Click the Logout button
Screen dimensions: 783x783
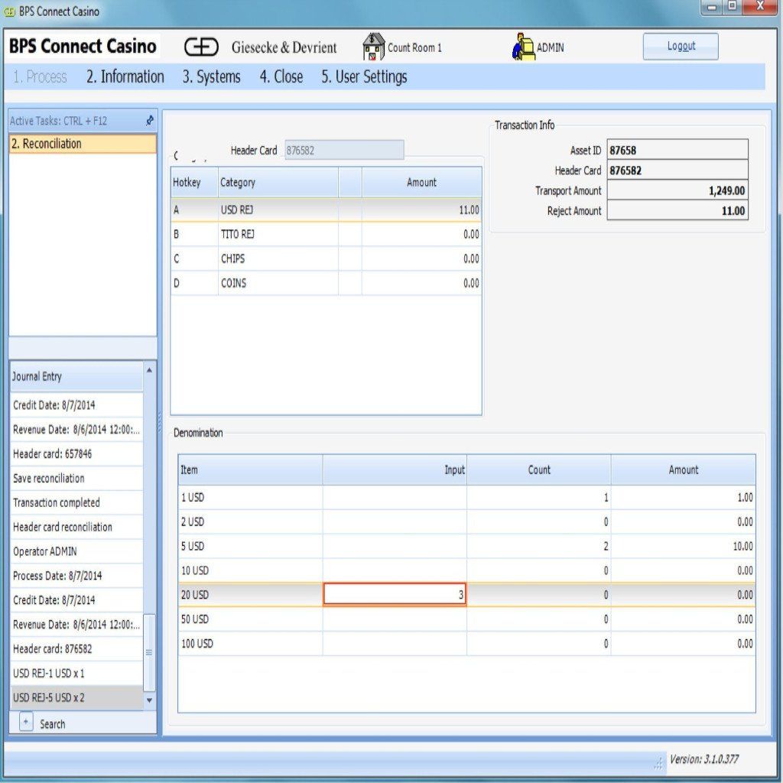coord(680,47)
